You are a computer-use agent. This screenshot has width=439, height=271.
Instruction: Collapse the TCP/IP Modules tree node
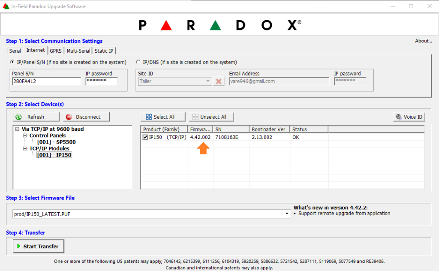25,148
